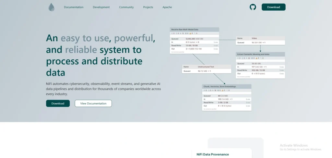332x158 pixels.
Task: Select the Video connection queue box
Action: (260, 40)
